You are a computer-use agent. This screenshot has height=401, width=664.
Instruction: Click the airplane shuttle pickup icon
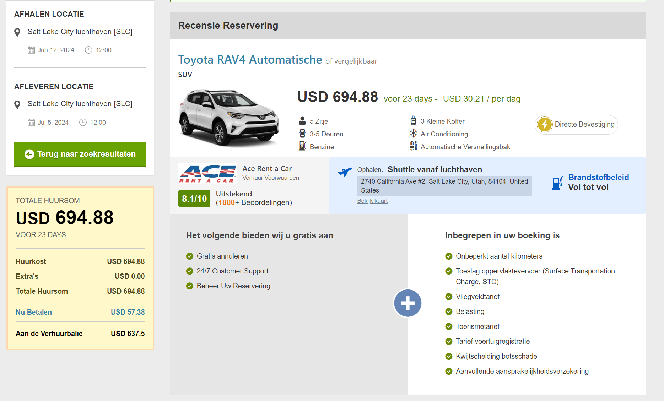345,172
